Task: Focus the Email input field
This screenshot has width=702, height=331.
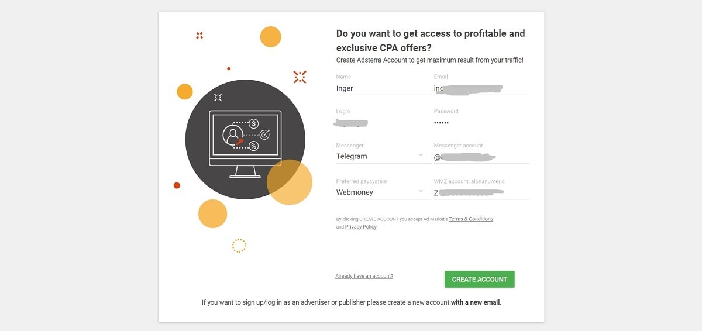Action: [481, 88]
